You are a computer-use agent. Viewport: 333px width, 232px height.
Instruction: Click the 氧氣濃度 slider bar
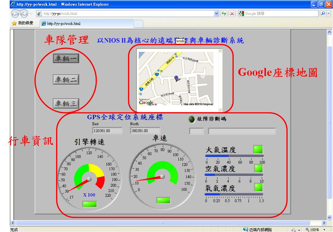(x=234, y=194)
